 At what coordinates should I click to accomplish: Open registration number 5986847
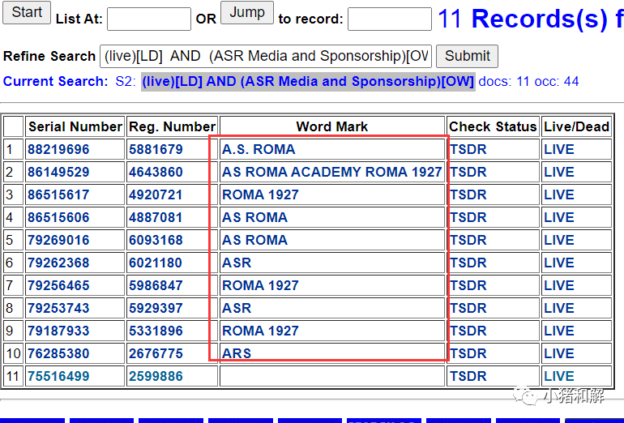[x=156, y=285]
